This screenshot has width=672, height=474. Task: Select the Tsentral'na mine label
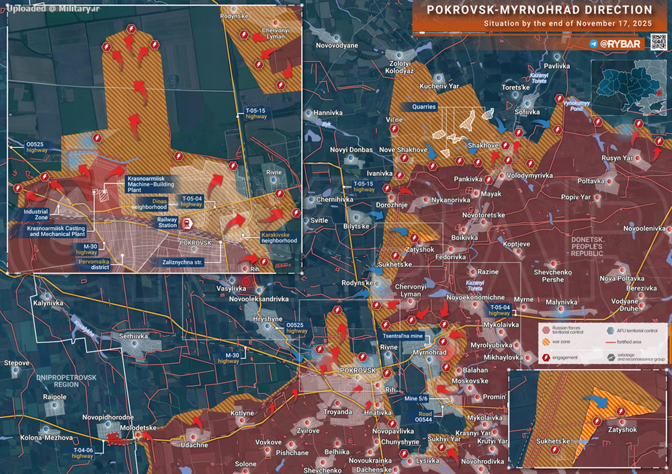point(403,336)
